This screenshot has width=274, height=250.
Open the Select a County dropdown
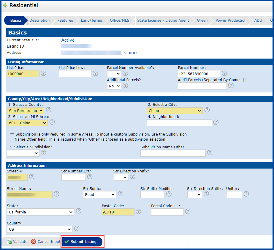click(26, 111)
